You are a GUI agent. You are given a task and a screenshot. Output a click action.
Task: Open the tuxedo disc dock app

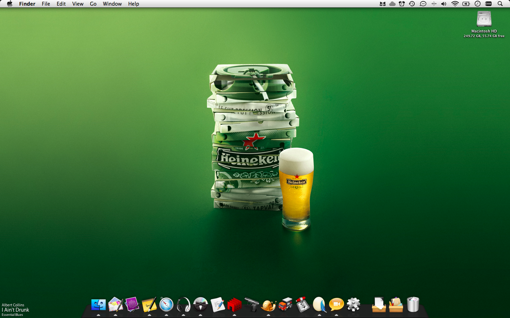[x=200, y=305]
